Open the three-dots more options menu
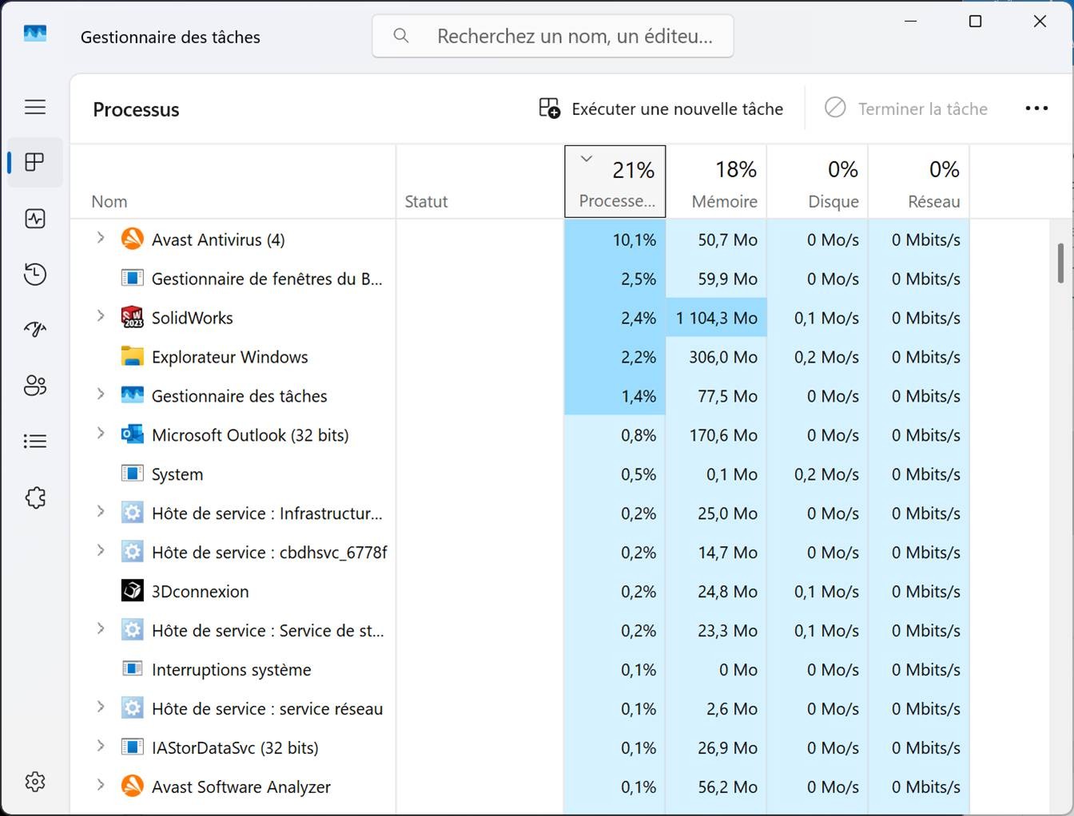This screenshot has height=816, width=1074. [x=1036, y=109]
